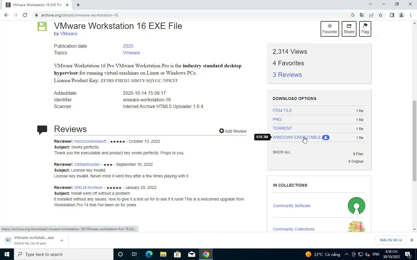Download the WINDOWS EXECUTABLE file

(x=297, y=137)
